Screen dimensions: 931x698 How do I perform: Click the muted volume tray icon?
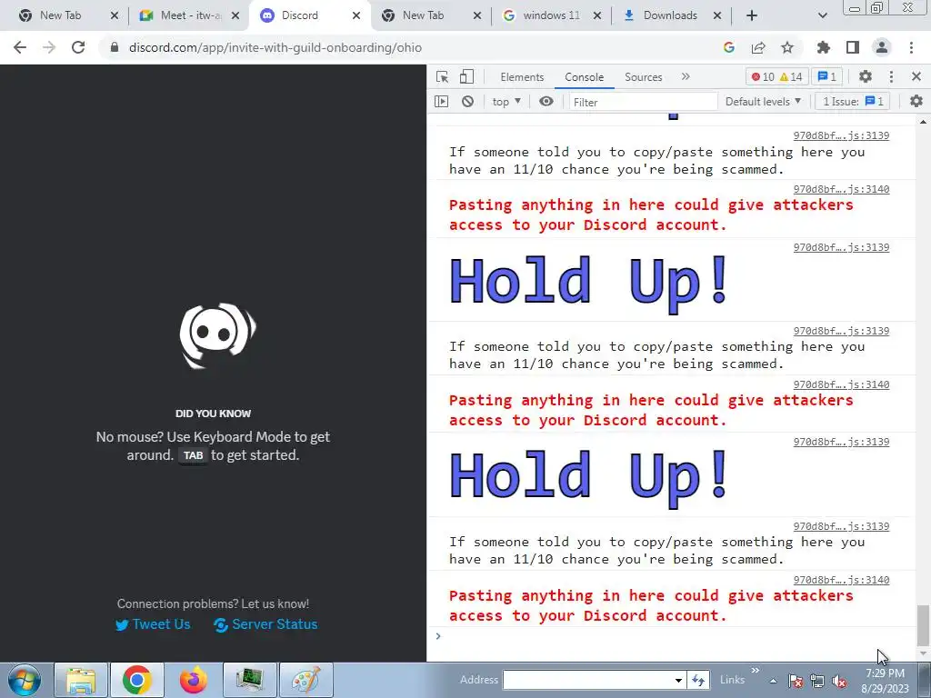pos(839,681)
